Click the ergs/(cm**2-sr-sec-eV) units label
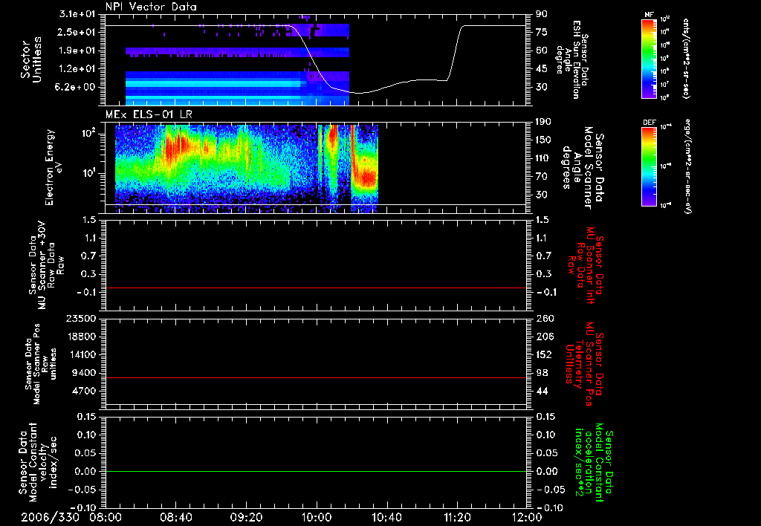The image size is (761, 526). (x=688, y=166)
